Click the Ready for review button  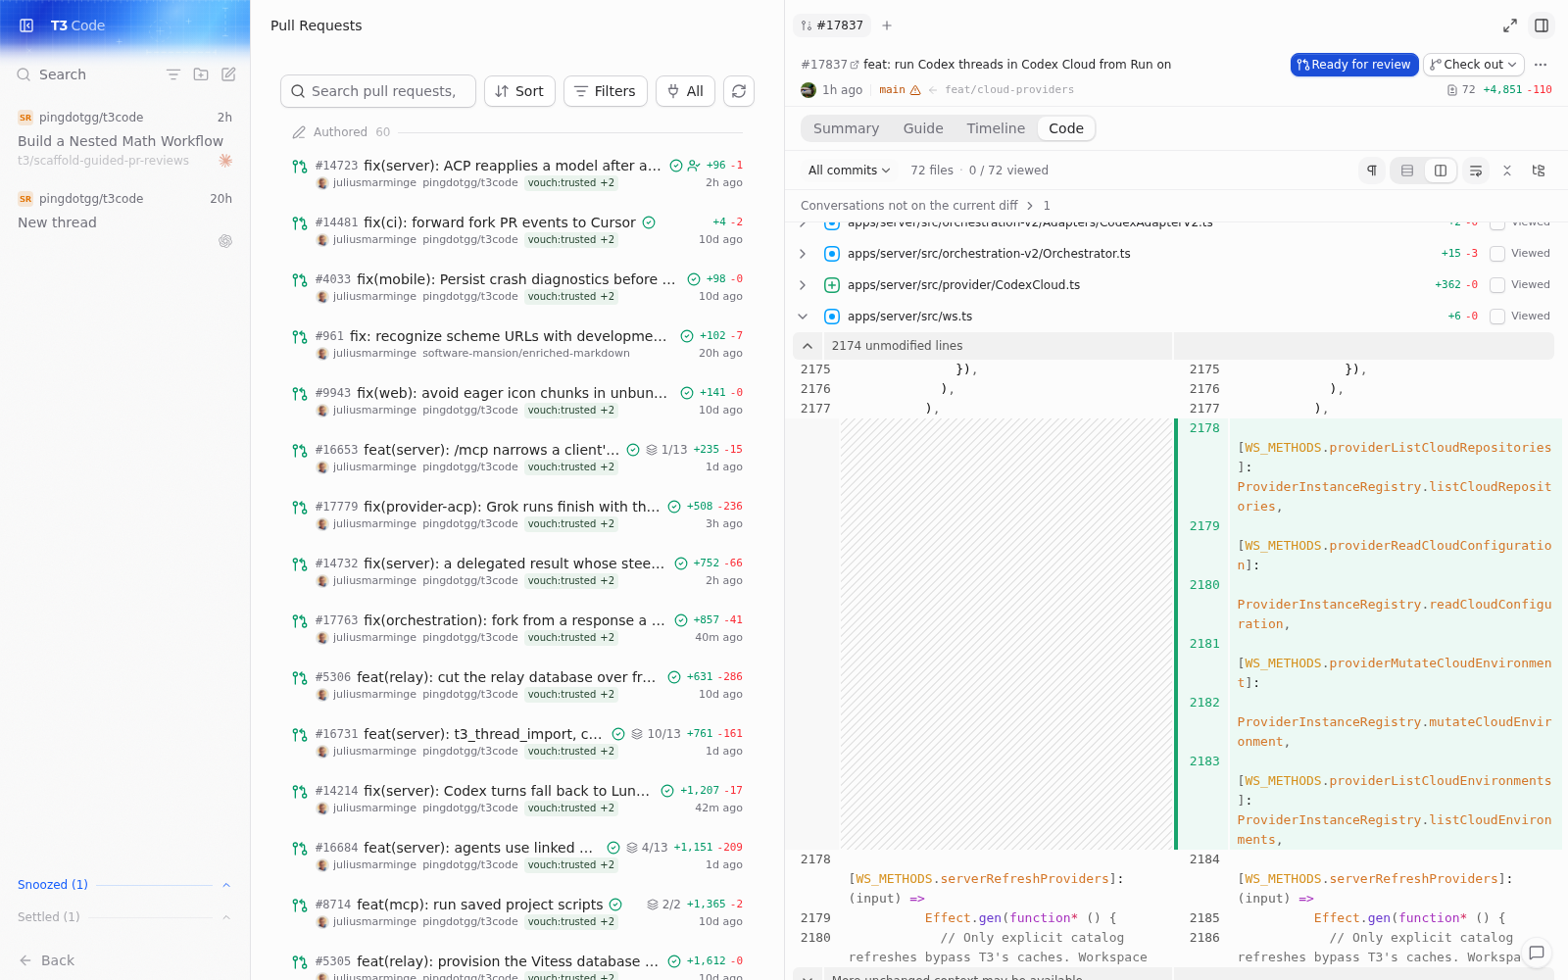click(1354, 65)
